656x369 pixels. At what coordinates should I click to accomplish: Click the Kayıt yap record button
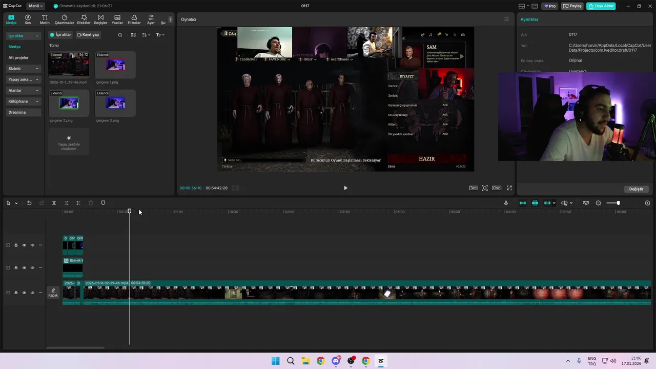click(88, 35)
